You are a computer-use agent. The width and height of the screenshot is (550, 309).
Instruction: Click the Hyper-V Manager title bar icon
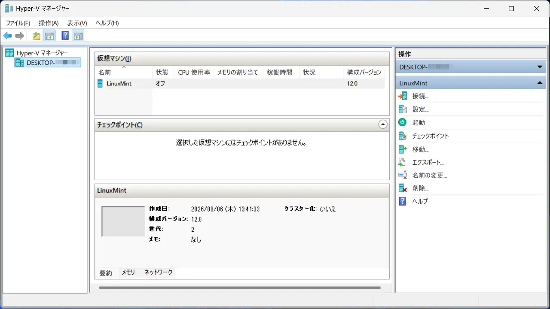pos(9,8)
